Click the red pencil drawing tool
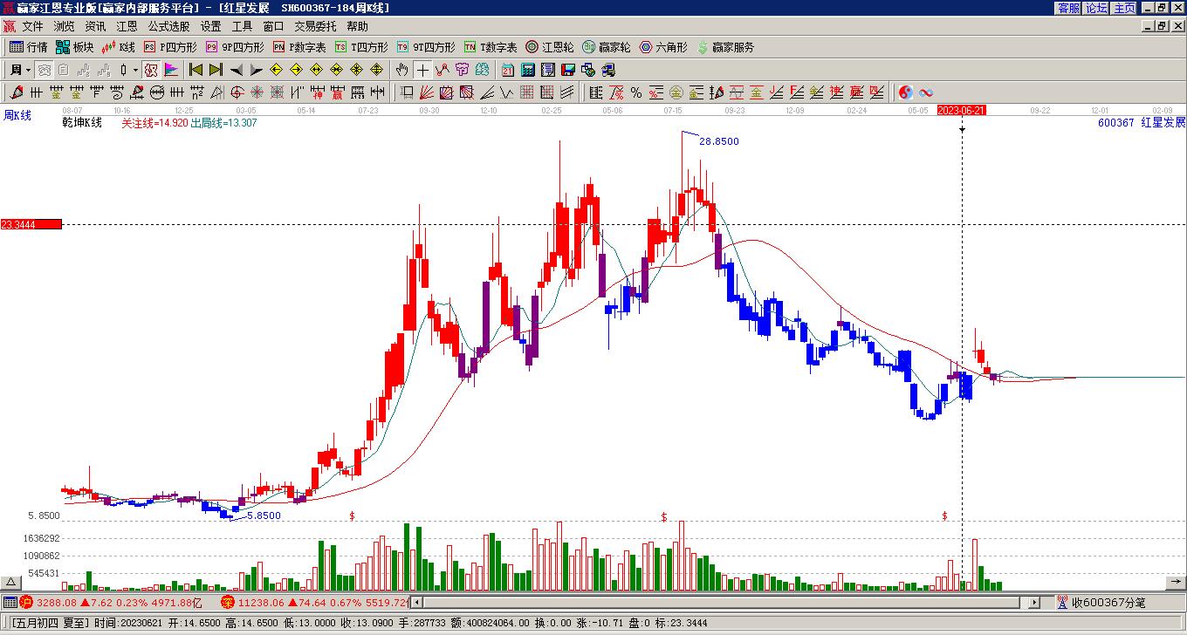 (16, 92)
